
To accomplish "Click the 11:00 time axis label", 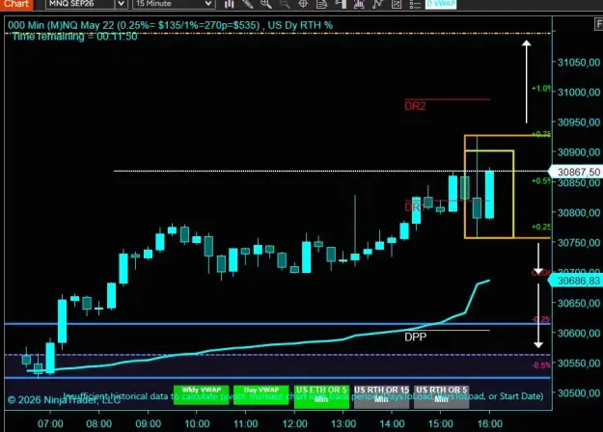I will (246, 424).
